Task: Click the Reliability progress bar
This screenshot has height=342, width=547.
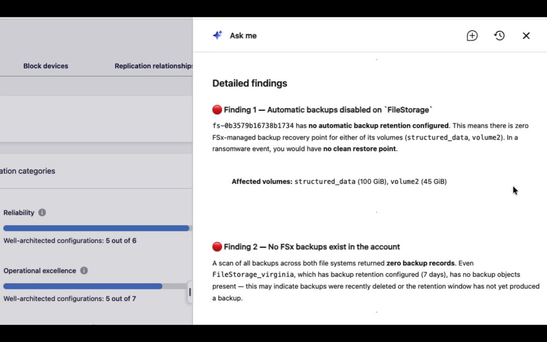Action: pos(96,228)
